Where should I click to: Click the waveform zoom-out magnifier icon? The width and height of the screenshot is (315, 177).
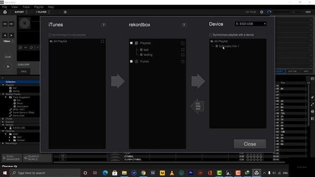(31, 48)
